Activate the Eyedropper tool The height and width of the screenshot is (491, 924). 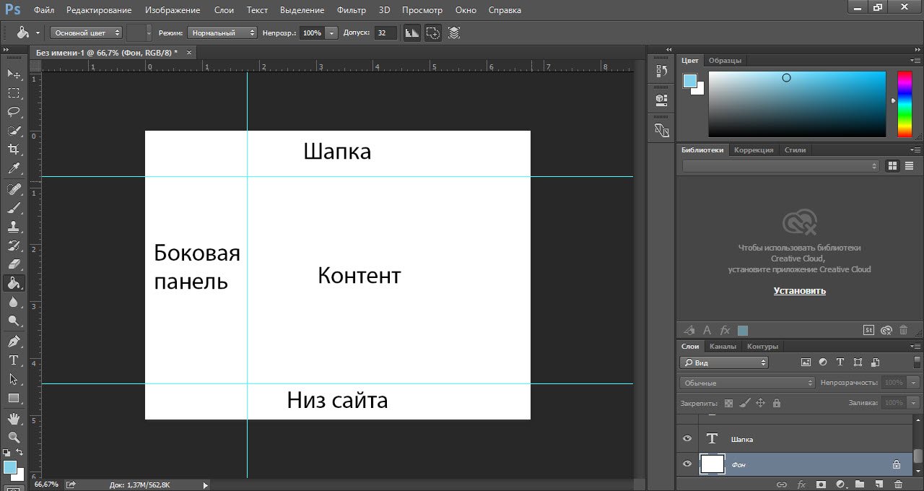(13, 169)
